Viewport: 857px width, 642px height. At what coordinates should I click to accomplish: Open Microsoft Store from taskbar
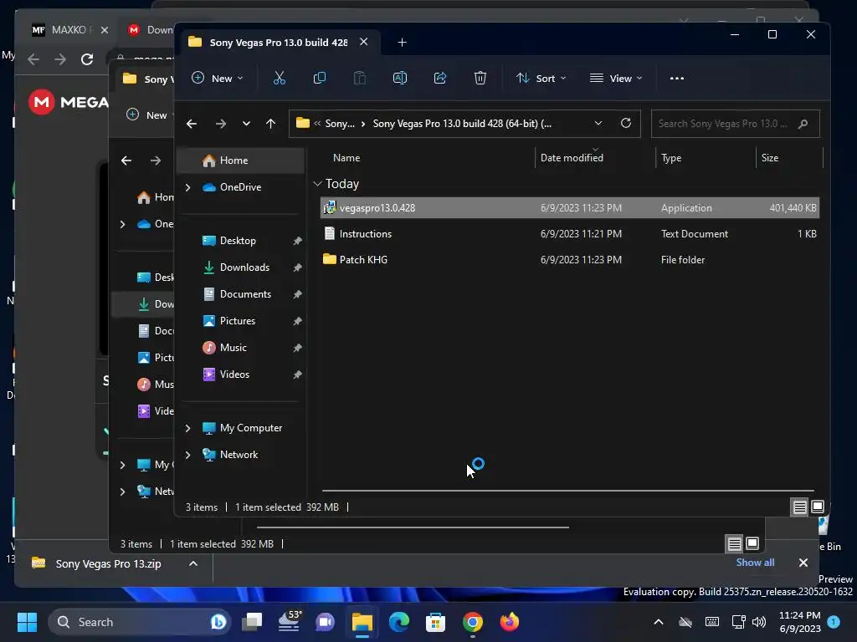click(435, 622)
